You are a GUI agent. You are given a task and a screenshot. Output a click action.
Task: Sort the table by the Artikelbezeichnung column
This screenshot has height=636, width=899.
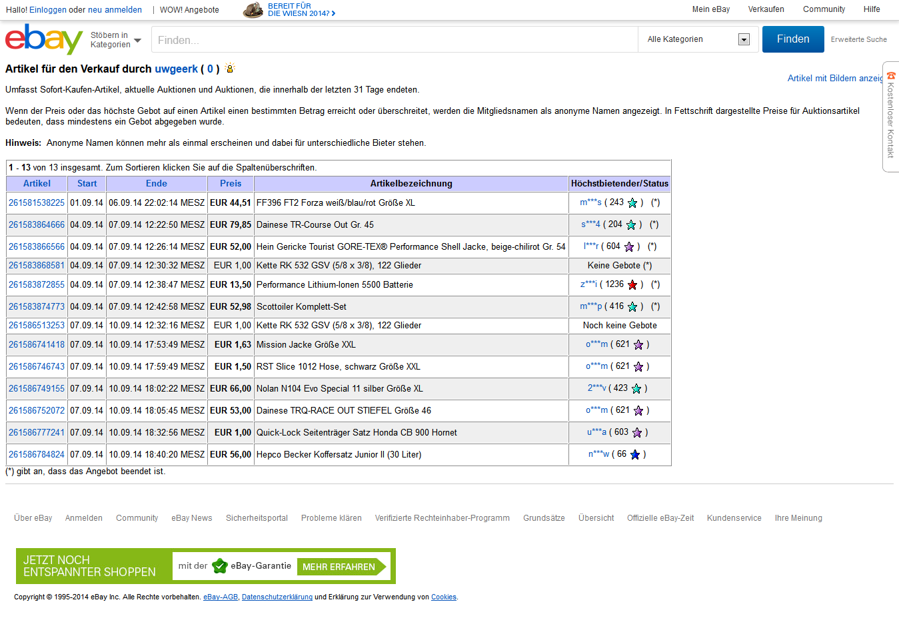411,184
